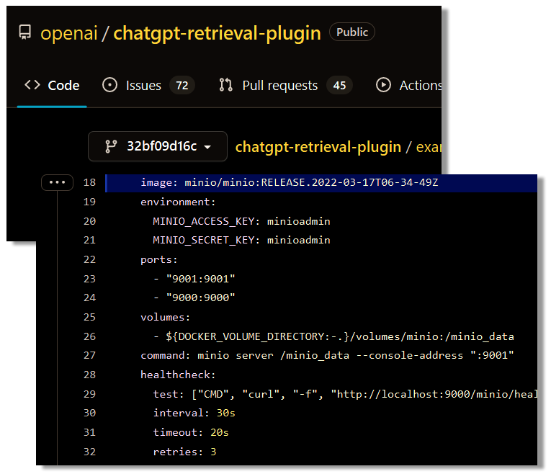Select line number 28

click(89, 375)
